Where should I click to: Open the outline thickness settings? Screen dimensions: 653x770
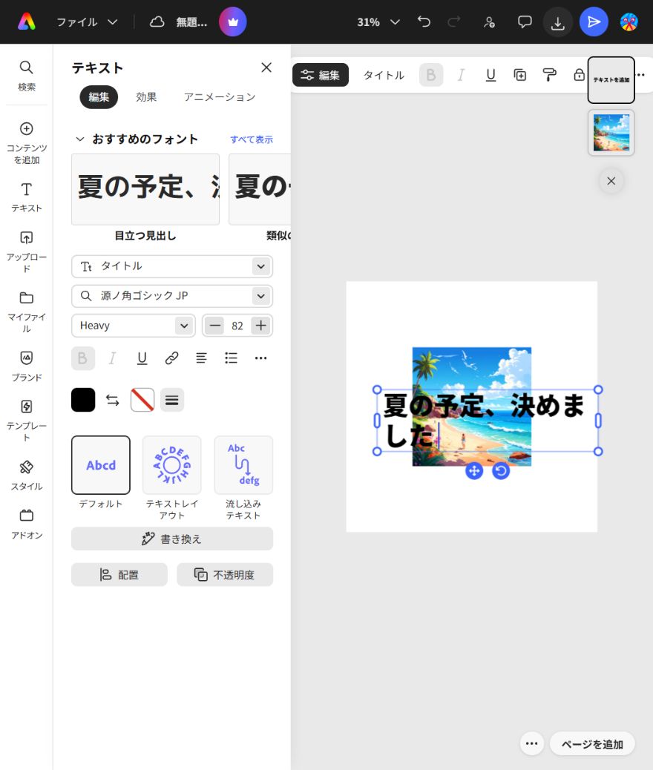coord(172,400)
